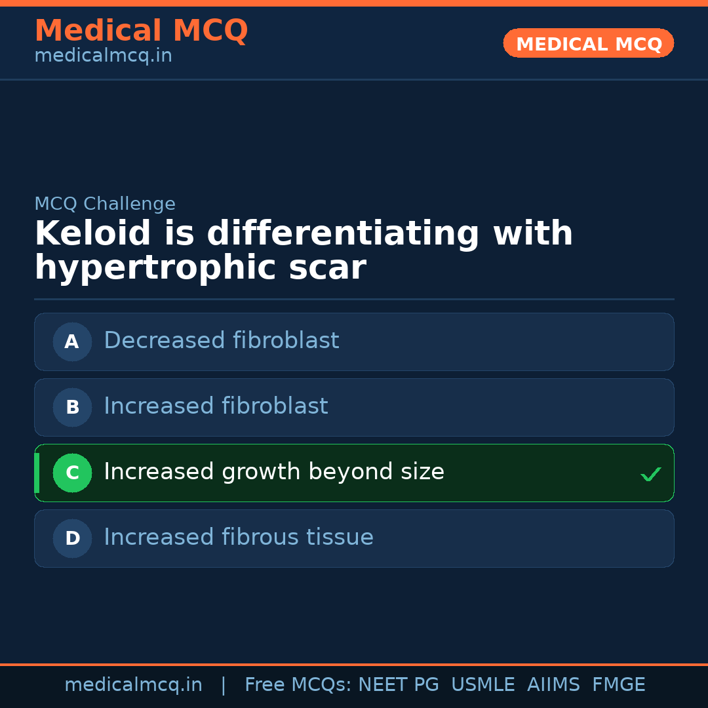Click the green C option circle
708x708 pixels.
[72, 473]
